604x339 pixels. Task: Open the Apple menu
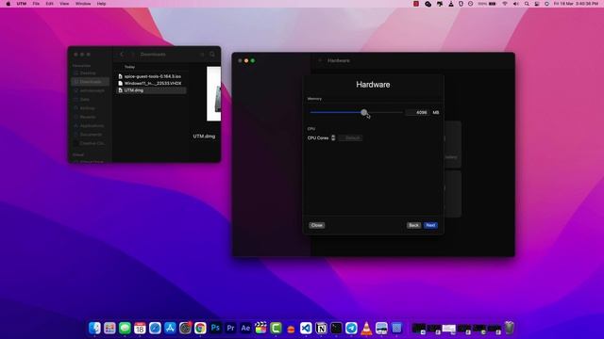point(8,4)
